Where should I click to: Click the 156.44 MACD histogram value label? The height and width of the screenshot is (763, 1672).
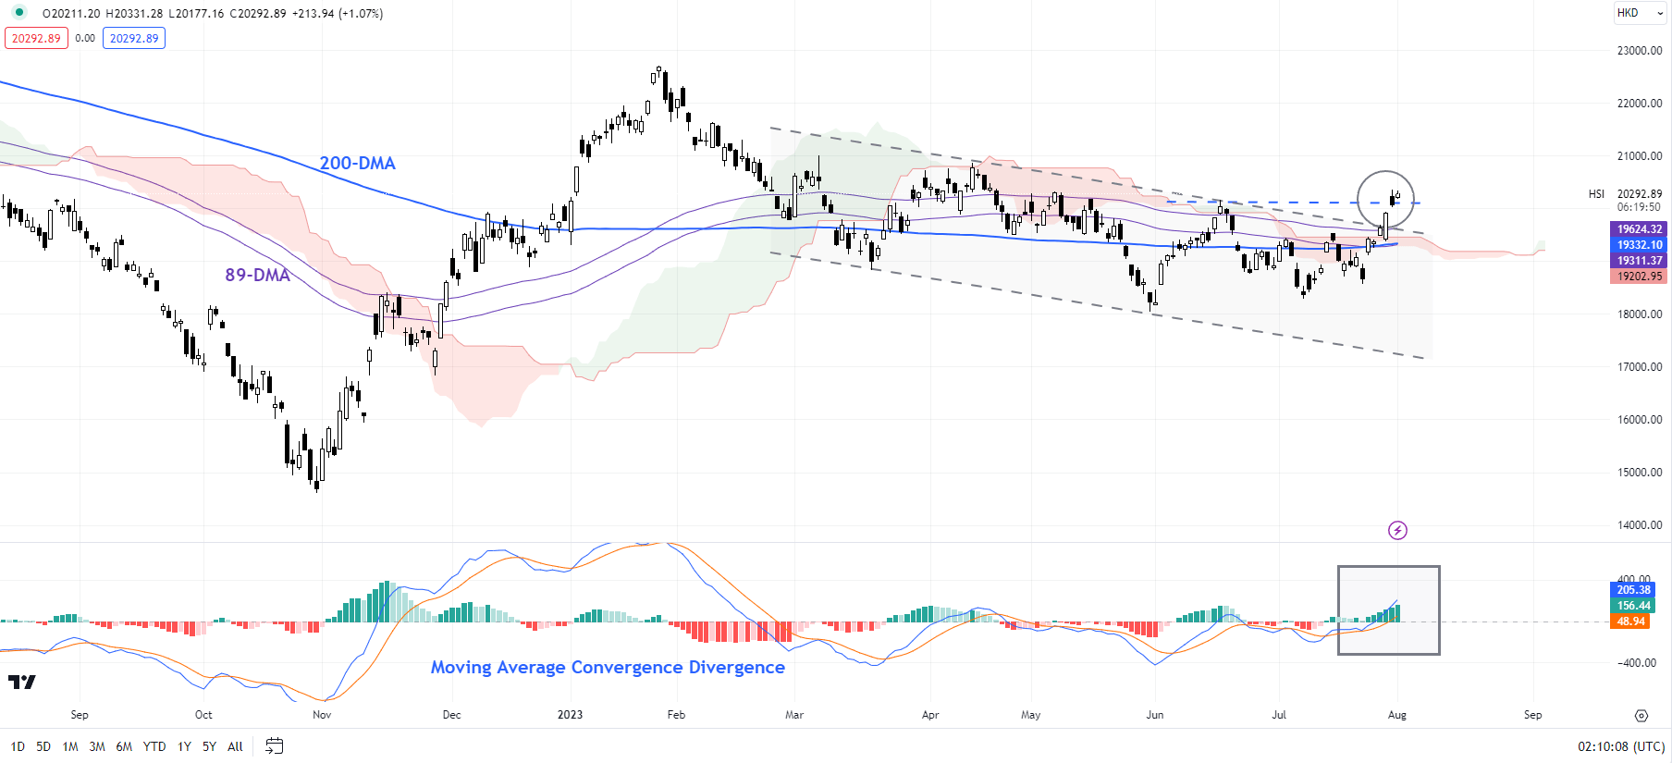pos(1633,606)
